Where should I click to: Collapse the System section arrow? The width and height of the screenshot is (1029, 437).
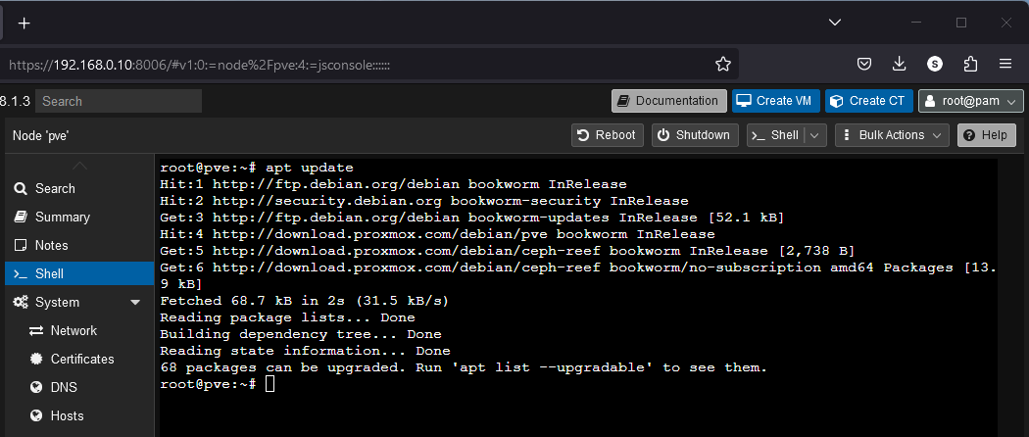pyautogui.click(x=136, y=303)
